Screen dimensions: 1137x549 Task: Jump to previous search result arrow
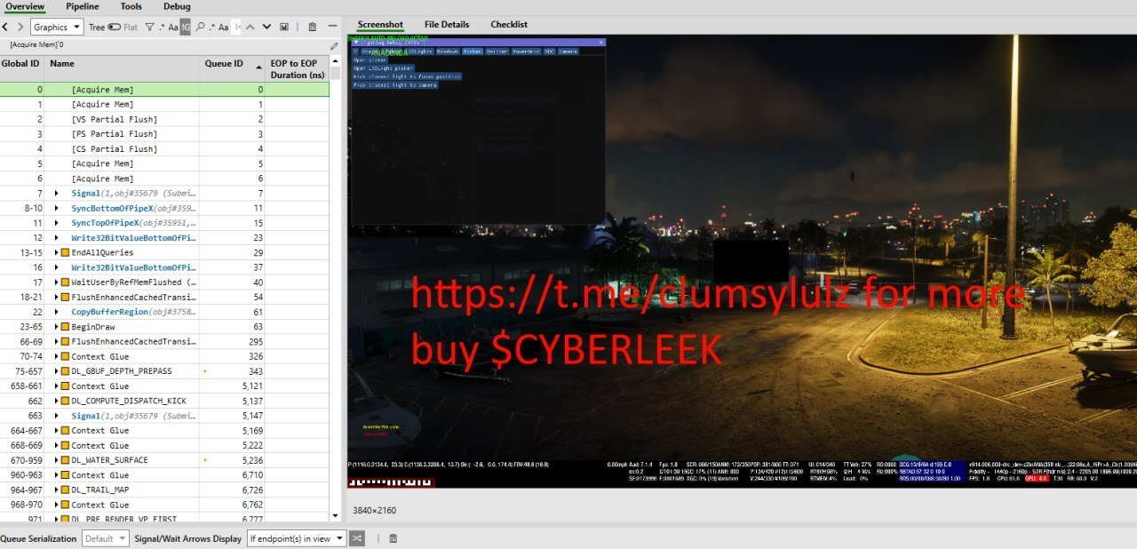[250, 28]
